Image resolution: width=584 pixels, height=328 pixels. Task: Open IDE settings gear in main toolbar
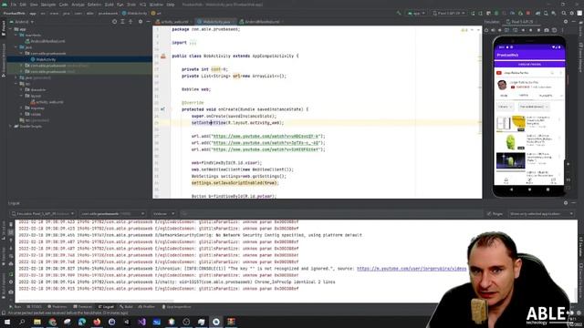pos(572,13)
